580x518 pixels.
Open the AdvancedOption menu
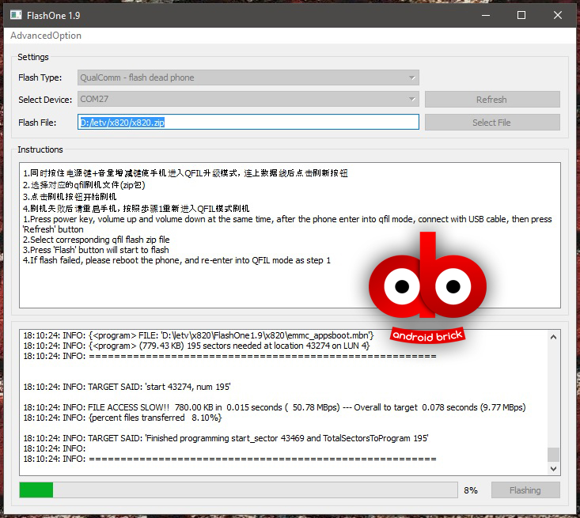[46, 36]
